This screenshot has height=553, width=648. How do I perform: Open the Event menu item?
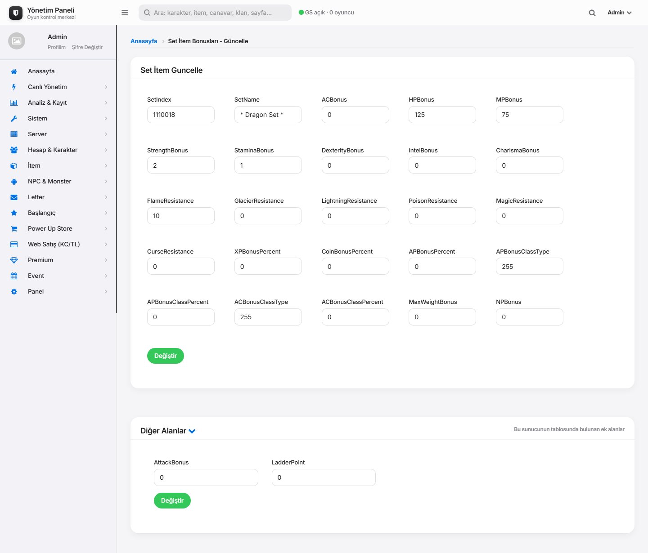point(58,276)
